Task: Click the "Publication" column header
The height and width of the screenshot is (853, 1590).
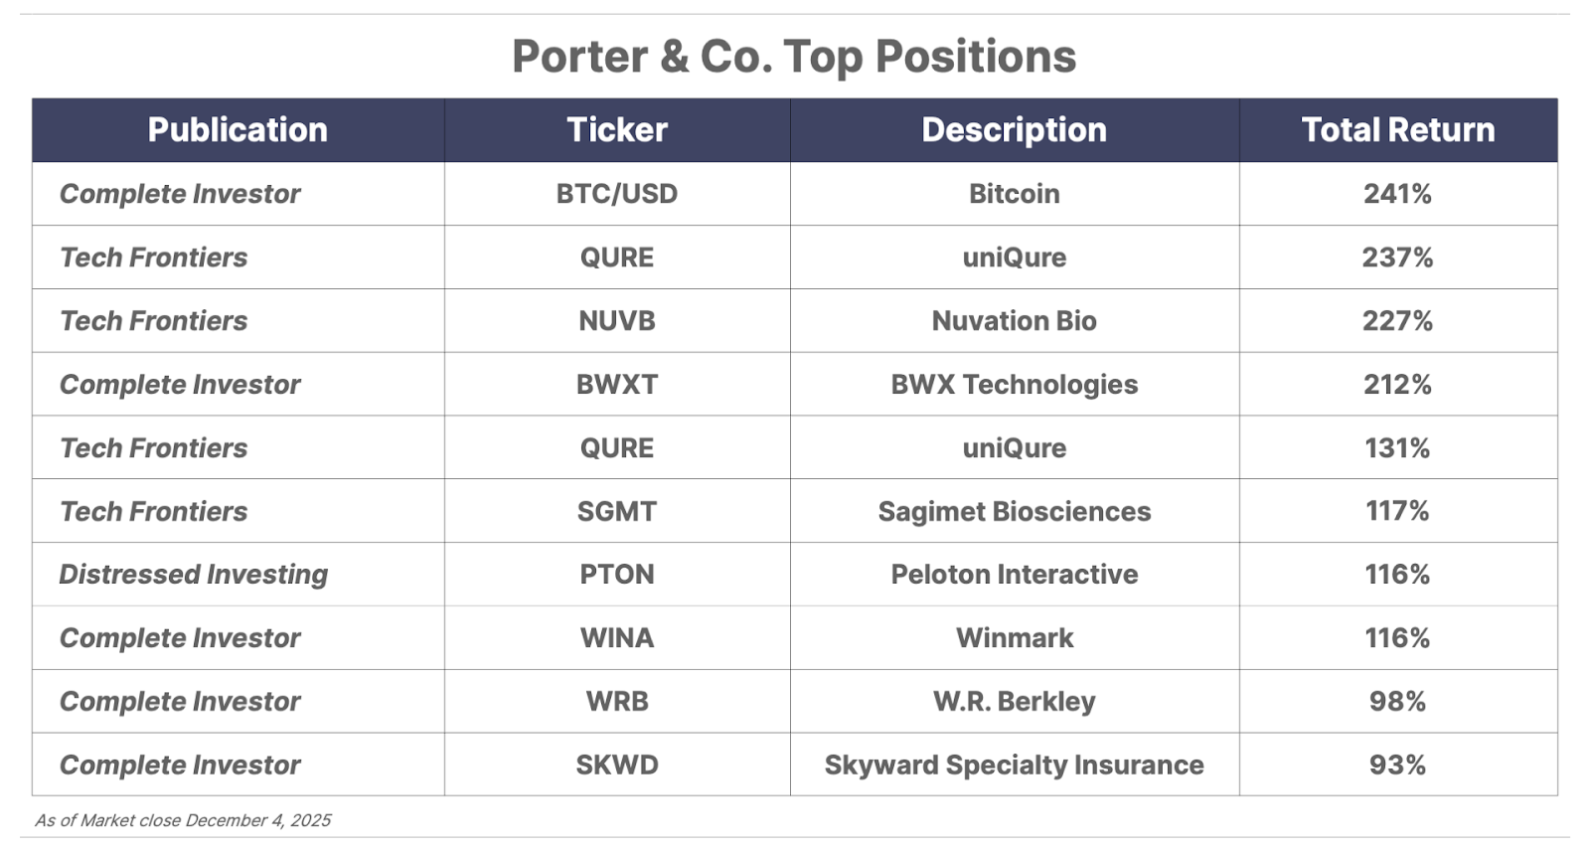Action: [x=238, y=130]
